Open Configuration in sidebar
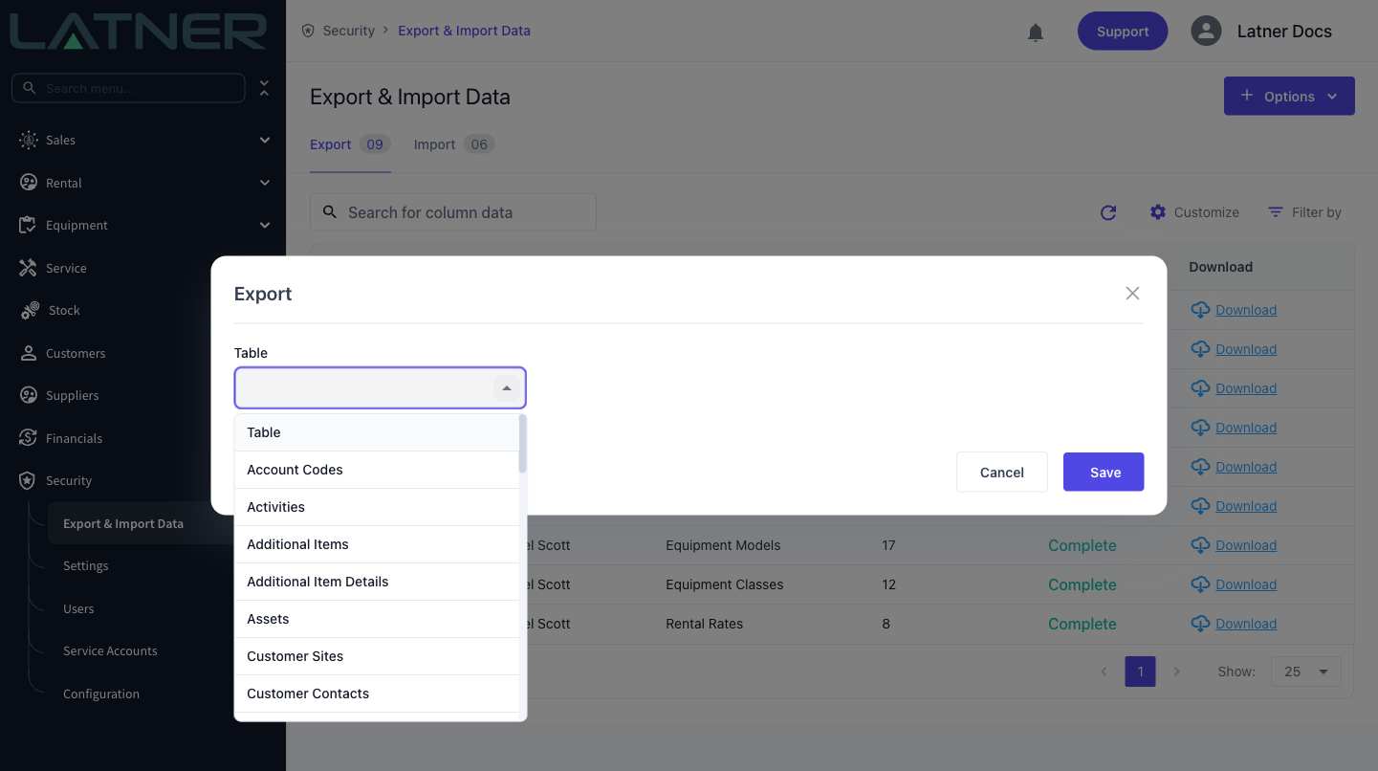Image resolution: width=1378 pixels, height=771 pixels. (101, 694)
